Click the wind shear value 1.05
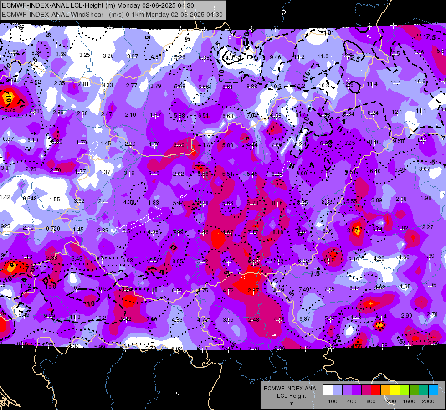The width and height of the screenshot is (446, 410). pos(431,285)
